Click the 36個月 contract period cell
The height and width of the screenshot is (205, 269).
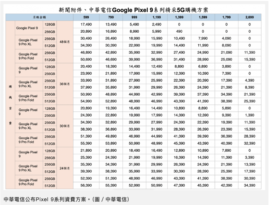click(65, 84)
